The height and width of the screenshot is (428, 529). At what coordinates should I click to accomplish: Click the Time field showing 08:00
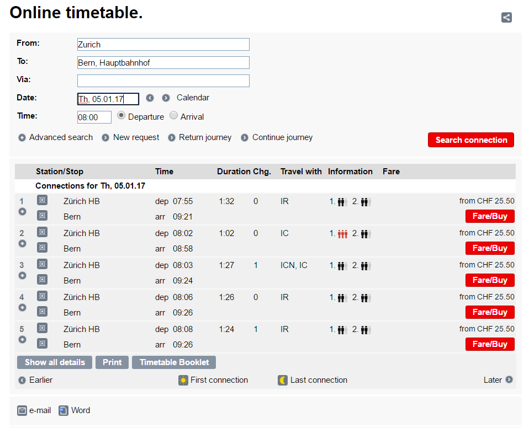[x=94, y=117]
